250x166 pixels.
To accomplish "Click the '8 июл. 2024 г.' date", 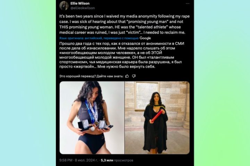I will 86,160.
